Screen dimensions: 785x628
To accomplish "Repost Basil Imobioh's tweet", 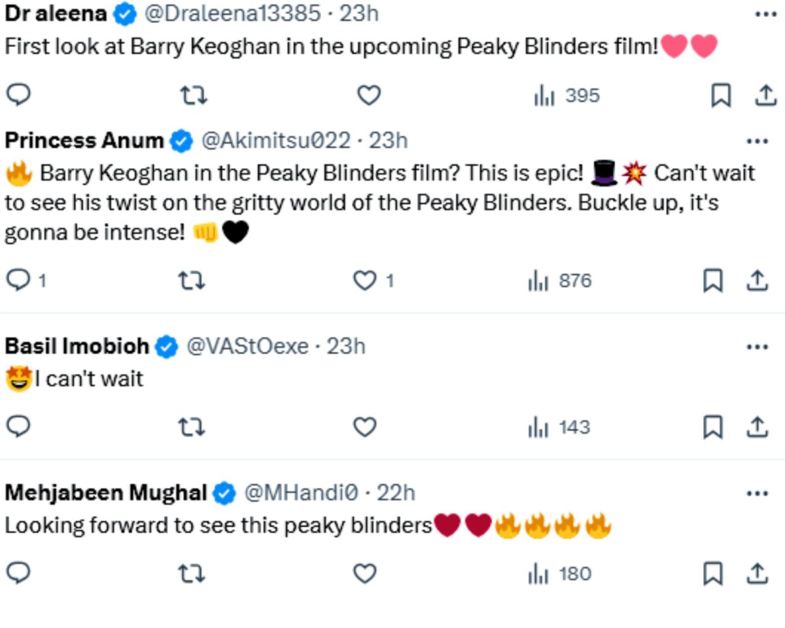I will coord(192,427).
